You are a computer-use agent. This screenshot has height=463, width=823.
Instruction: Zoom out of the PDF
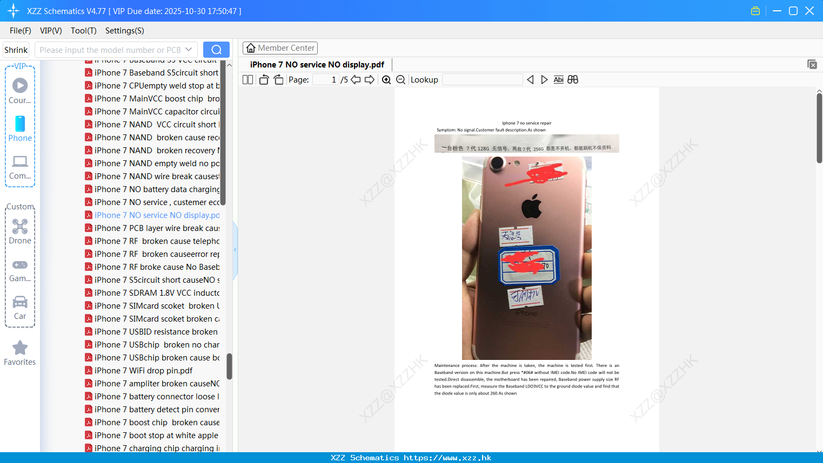[x=401, y=79]
